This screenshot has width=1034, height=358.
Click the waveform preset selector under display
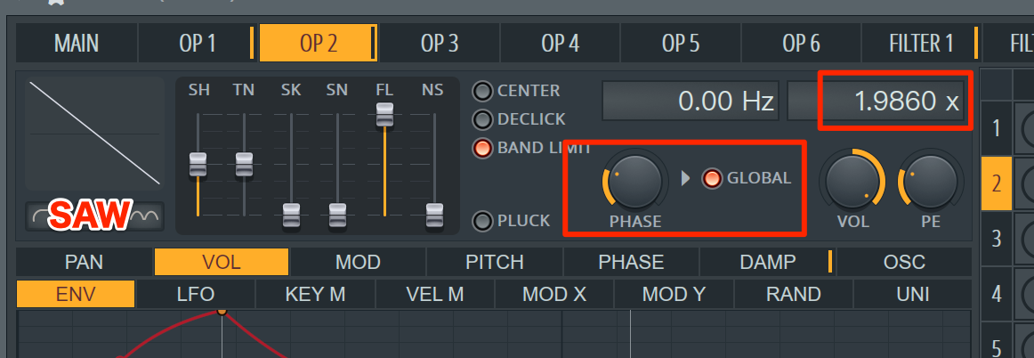tap(94, 216)
